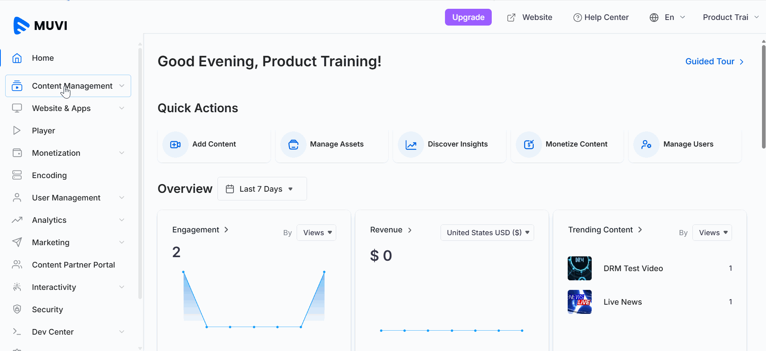Screen dimensions: 766x351
Task: Click the Manage Users icon
Action: tap(646, 145)
